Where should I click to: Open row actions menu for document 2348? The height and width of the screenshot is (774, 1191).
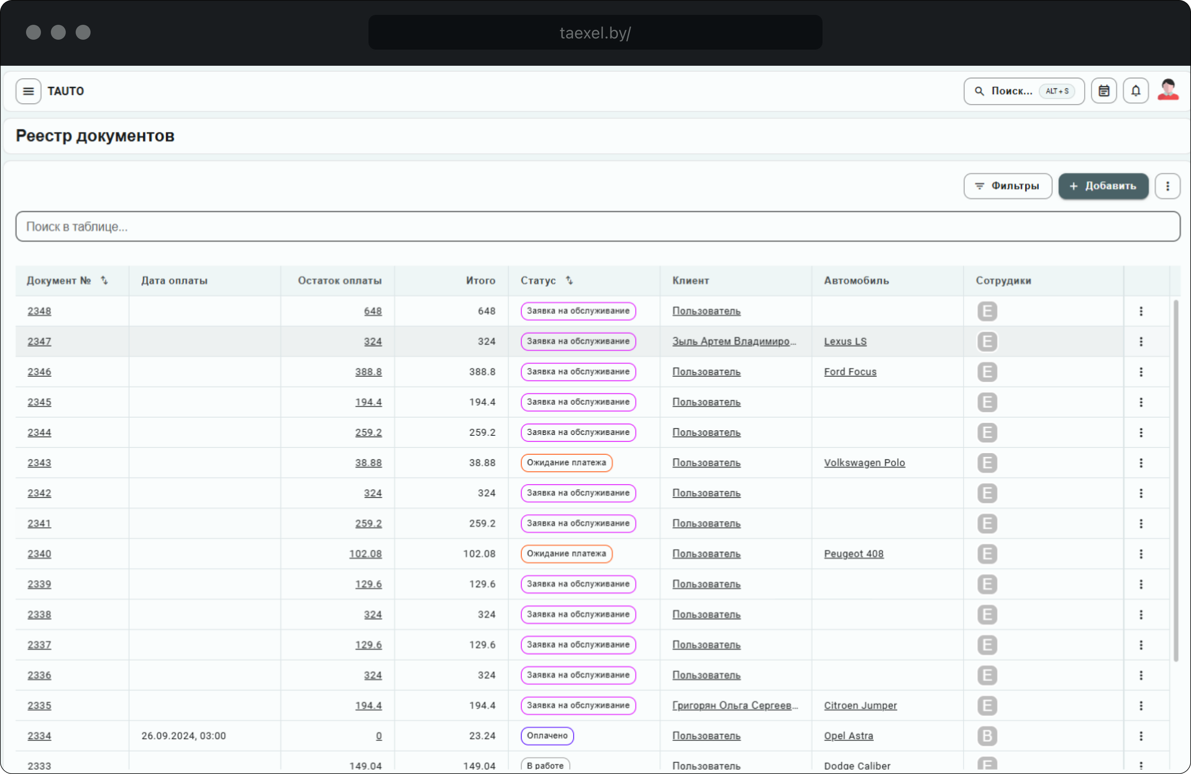pos(1141,311)
